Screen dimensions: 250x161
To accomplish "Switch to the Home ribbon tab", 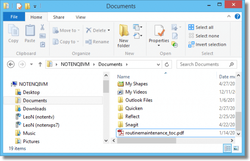I will tap(36, 17).
